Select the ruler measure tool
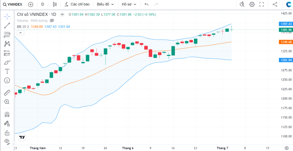This screenshot has height=151, width=293. point(7,92)
